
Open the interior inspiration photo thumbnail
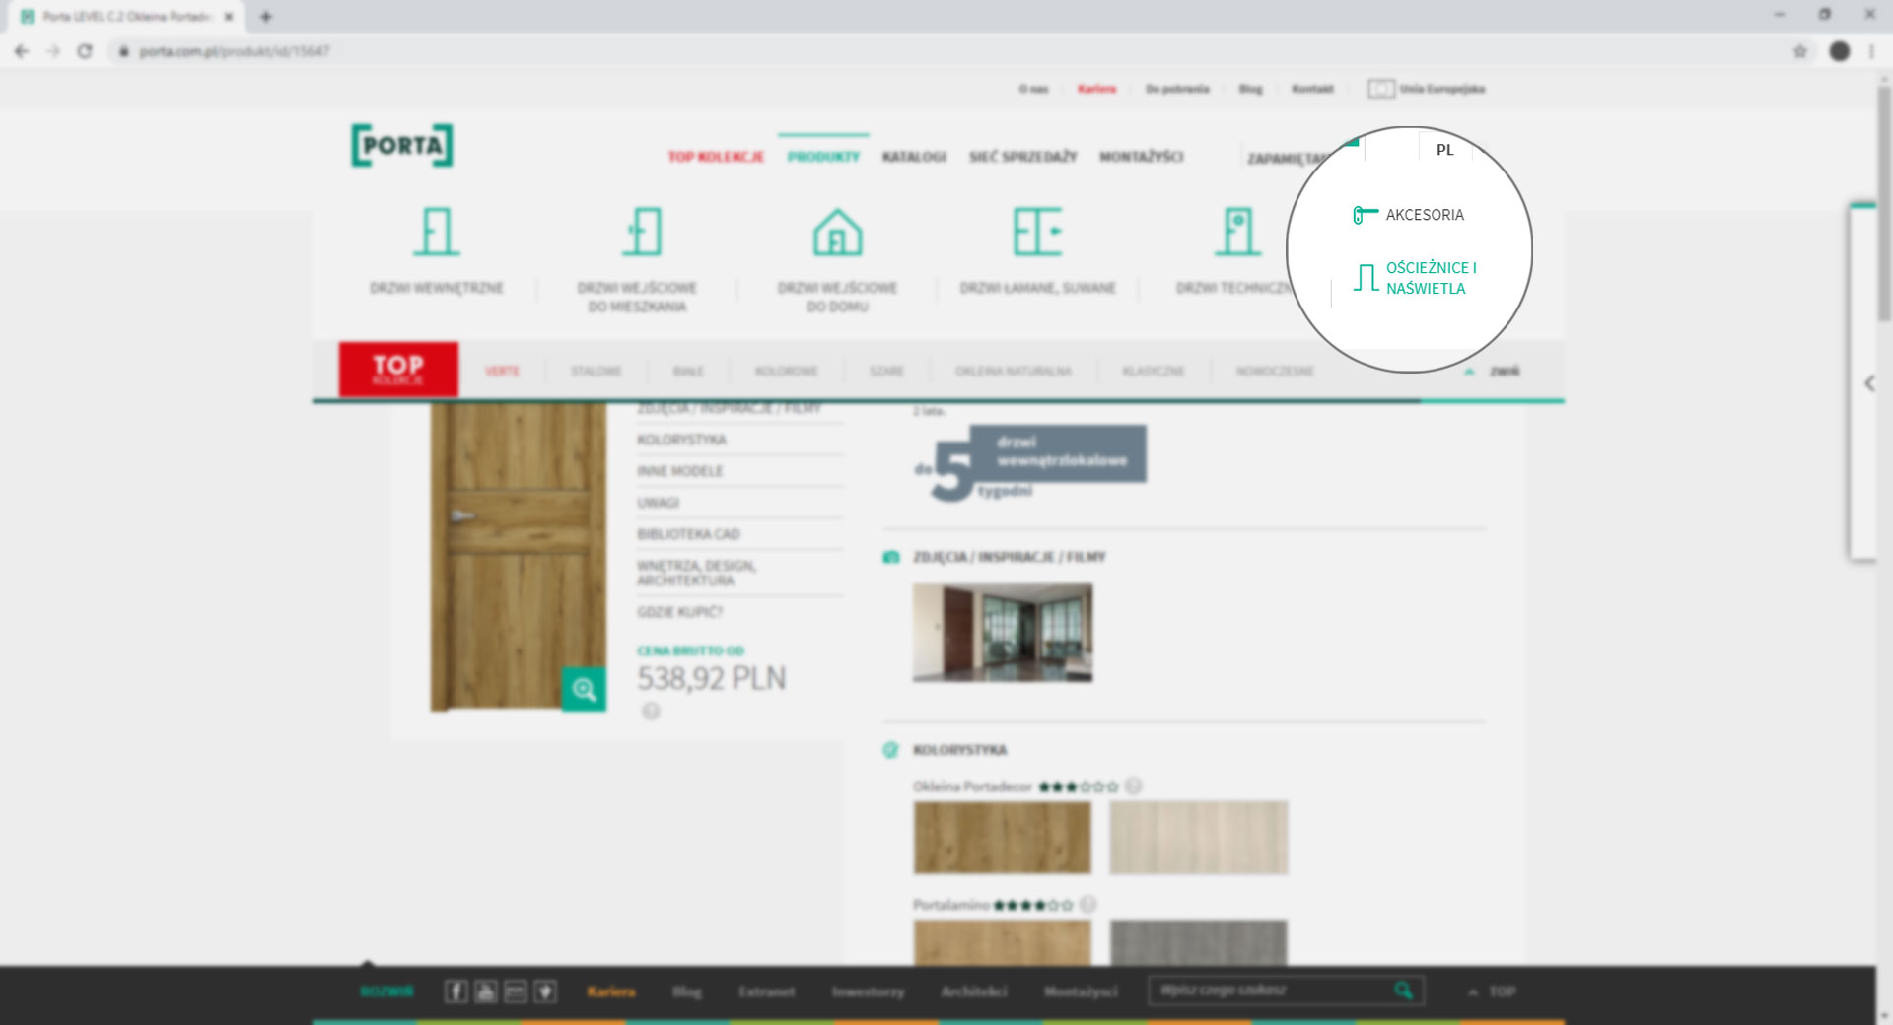pyautogui.click(x=1003, y=633)
